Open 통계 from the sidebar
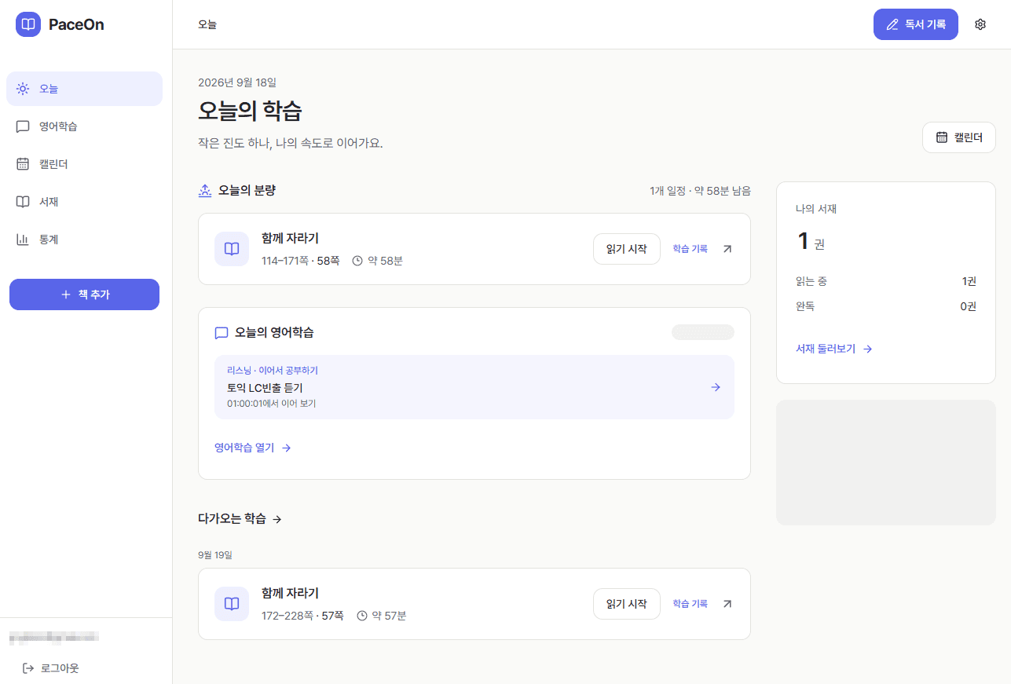Screen dimensions: 1011x684 [x=84, y=240]
